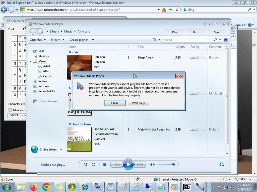This screenshot has height=192, width=257.
Task: Open the Stream menu
Action: (x=57, y=40)
